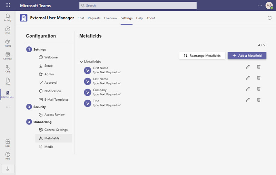This screenshot has height=175, width=276.
Task: Click the '4 / 50' counter text
Action: (x=262, y=45)
